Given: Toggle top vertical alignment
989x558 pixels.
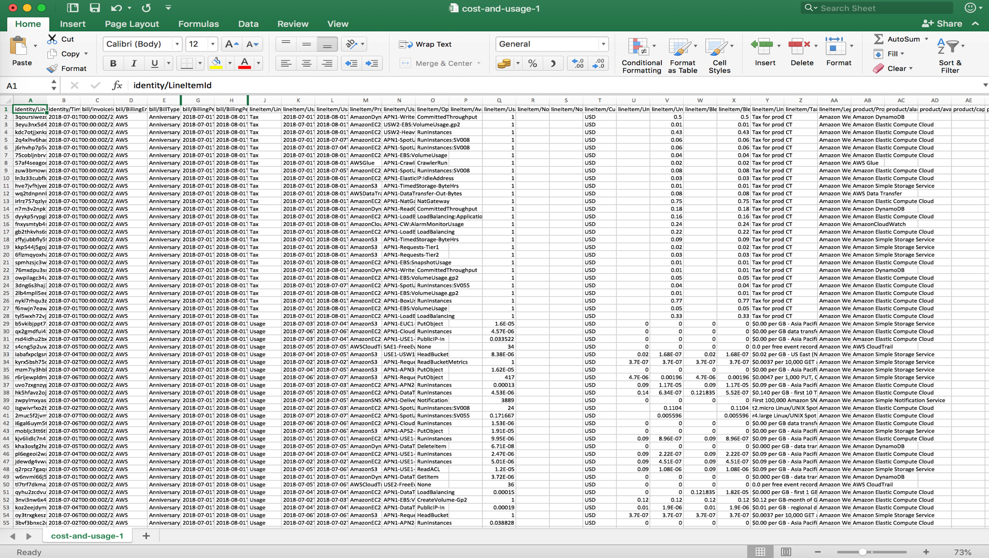Looking at the screenshot, I should pyautogui.click(x=286, y=44).
